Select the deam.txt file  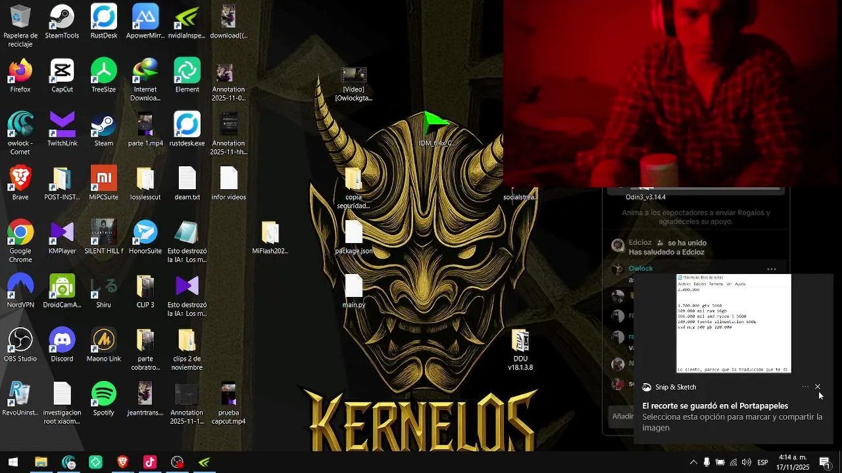pos(187,183)
